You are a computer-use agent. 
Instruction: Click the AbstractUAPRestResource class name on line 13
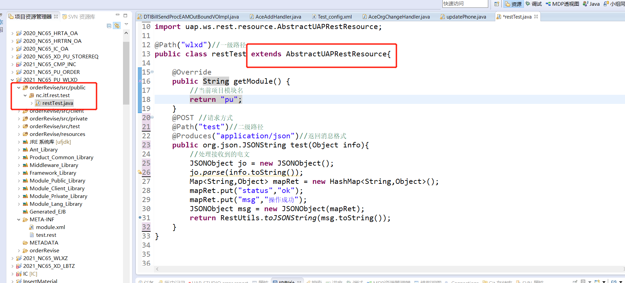pos(337,54)
